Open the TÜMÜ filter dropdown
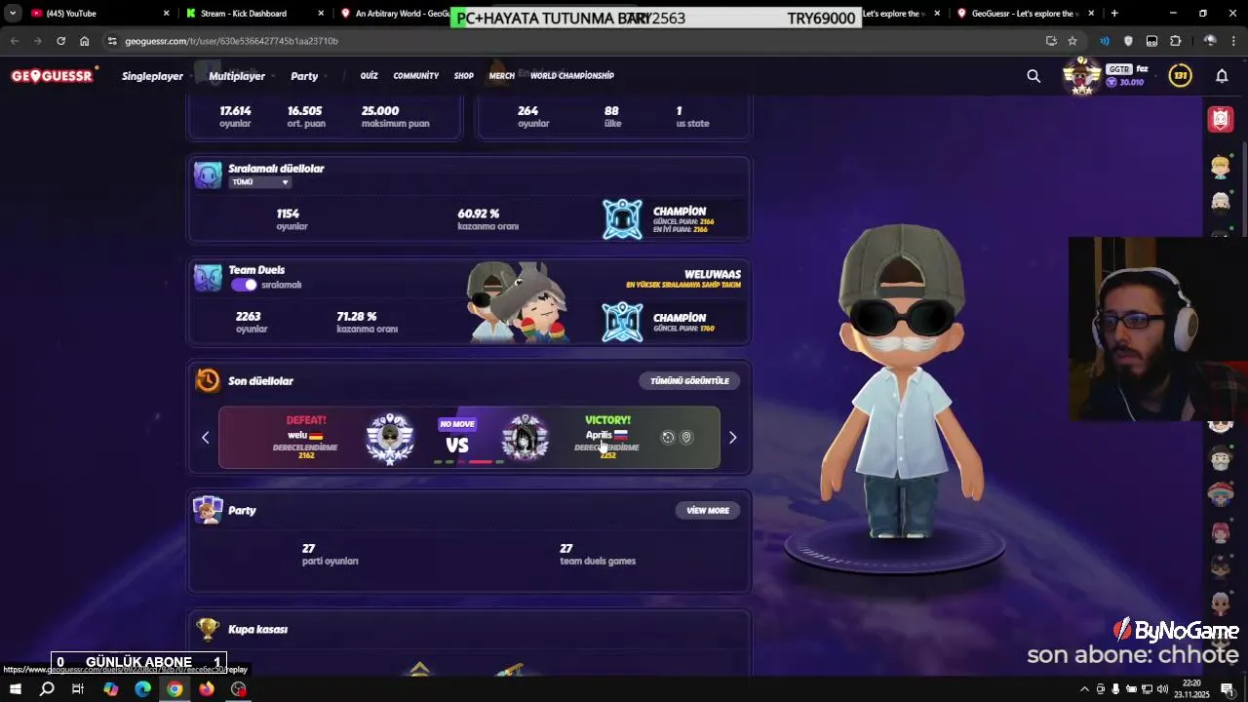This screenshot has height=702, width=1248. [259, 182]
